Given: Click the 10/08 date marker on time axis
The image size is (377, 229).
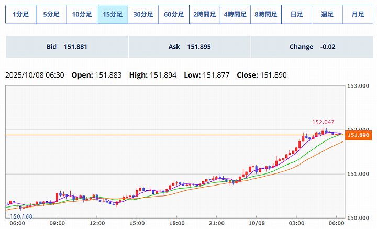Looking at the screenshot, I should click(257, 223).
